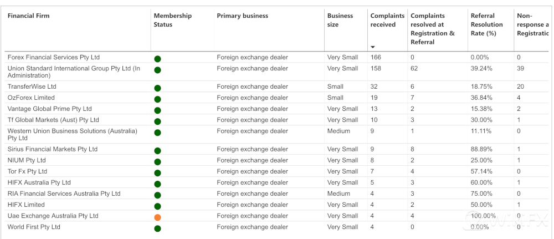This screenshot has height=239, width=554.
Task: Click the green status dot for HIFX Limited
Action: click(157, 206)
